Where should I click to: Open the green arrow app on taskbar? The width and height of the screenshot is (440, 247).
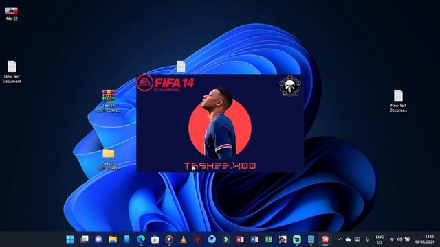click(226, 239)
